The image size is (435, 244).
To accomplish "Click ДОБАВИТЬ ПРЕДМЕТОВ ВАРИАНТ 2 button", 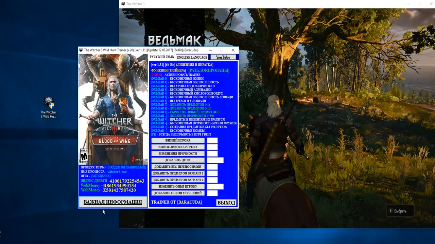I will coord(178,180).
